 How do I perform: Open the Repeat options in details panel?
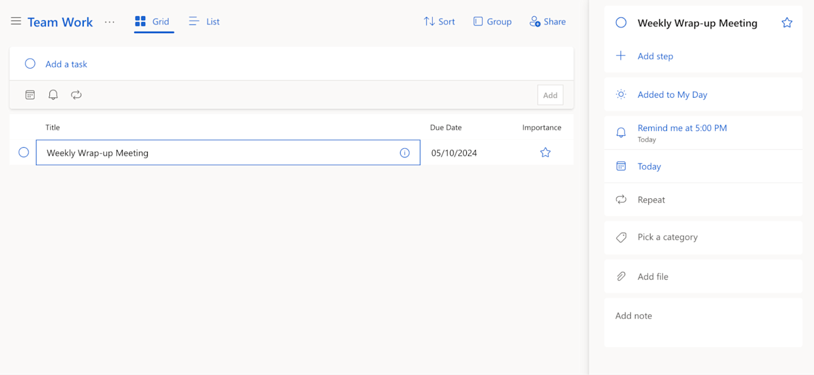click(651, 200)
